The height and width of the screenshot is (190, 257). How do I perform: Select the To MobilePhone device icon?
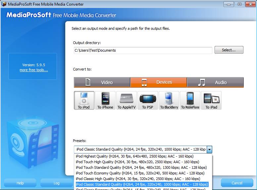coord(190,100)
